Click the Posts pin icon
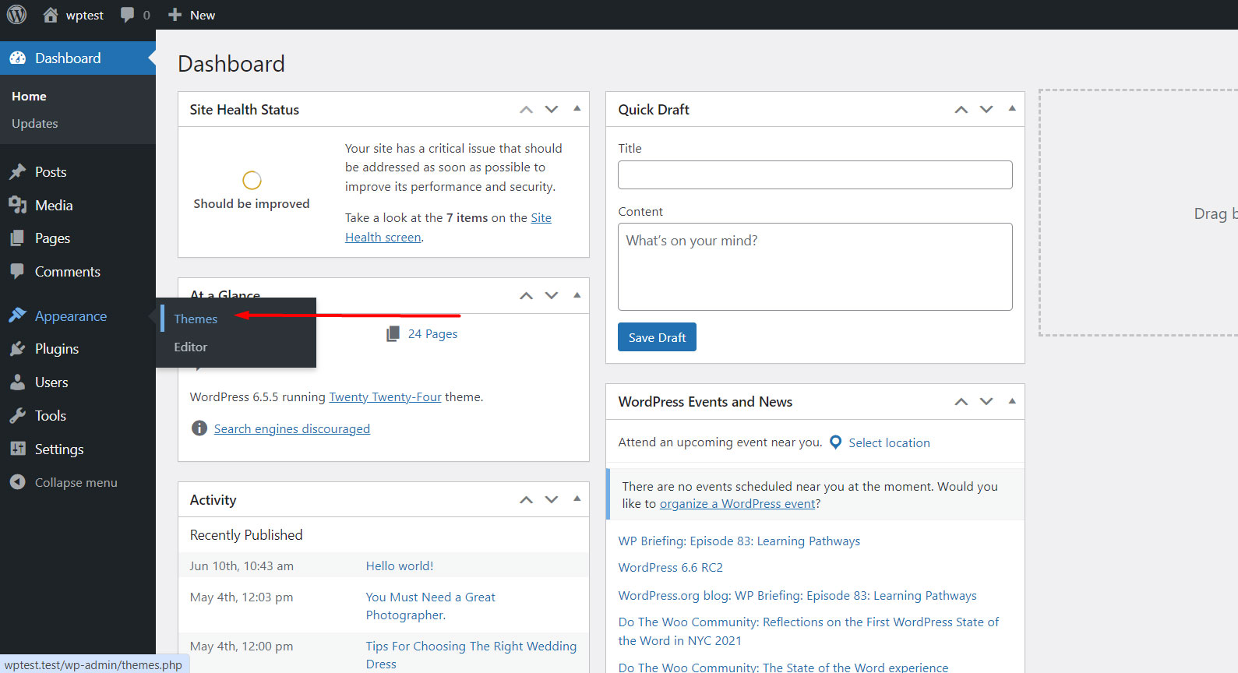The image size is (1238, 673). point(17,172)
